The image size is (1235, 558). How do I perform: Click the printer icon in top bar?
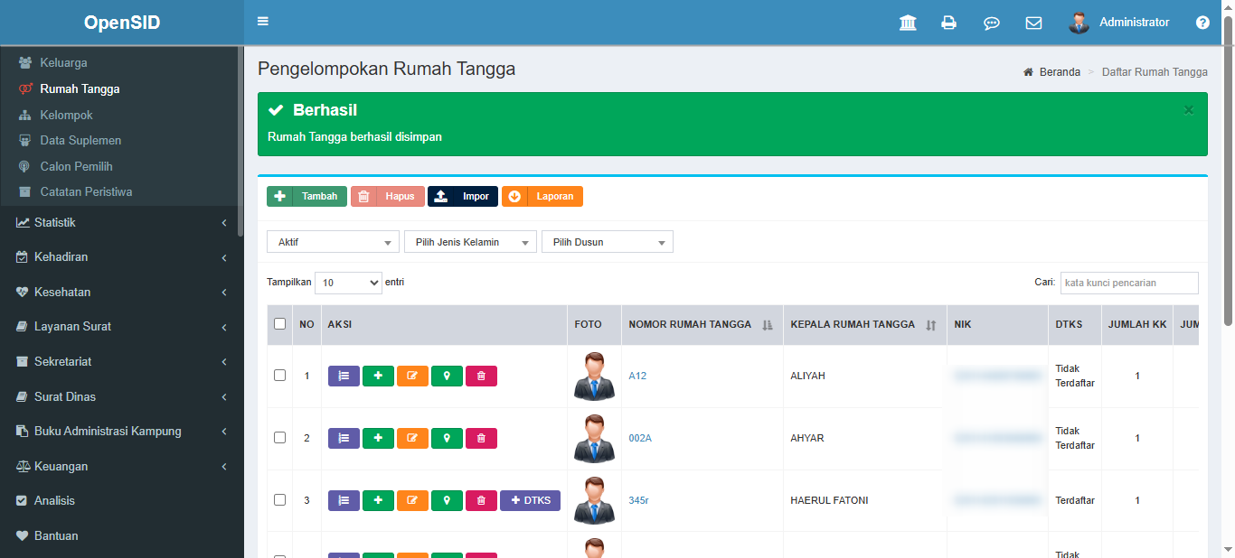[948, 23]
